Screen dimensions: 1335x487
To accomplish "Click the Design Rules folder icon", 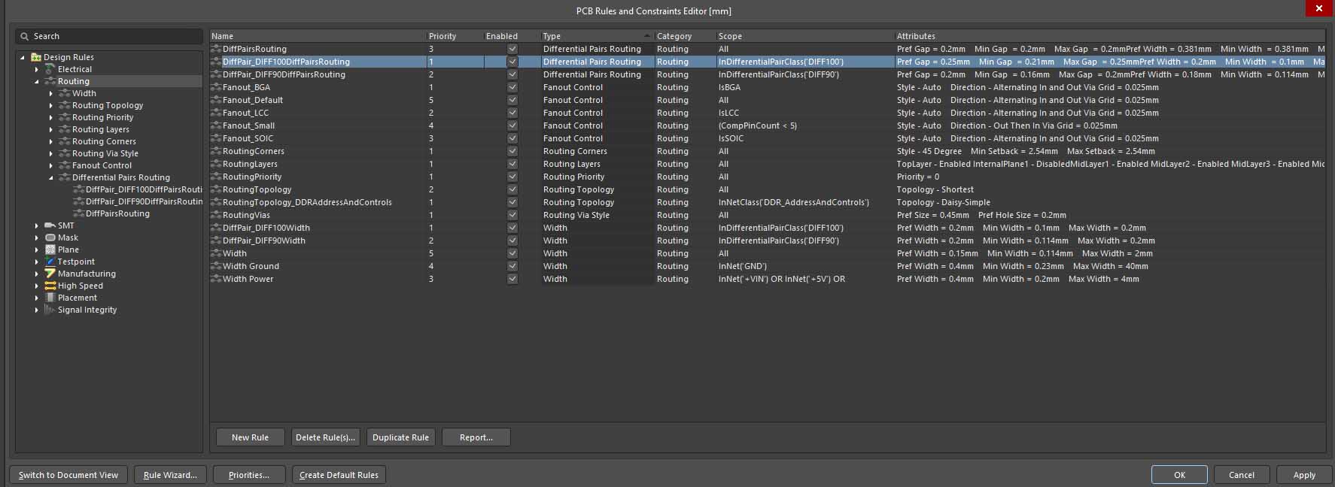I will (x=36, y=57).
